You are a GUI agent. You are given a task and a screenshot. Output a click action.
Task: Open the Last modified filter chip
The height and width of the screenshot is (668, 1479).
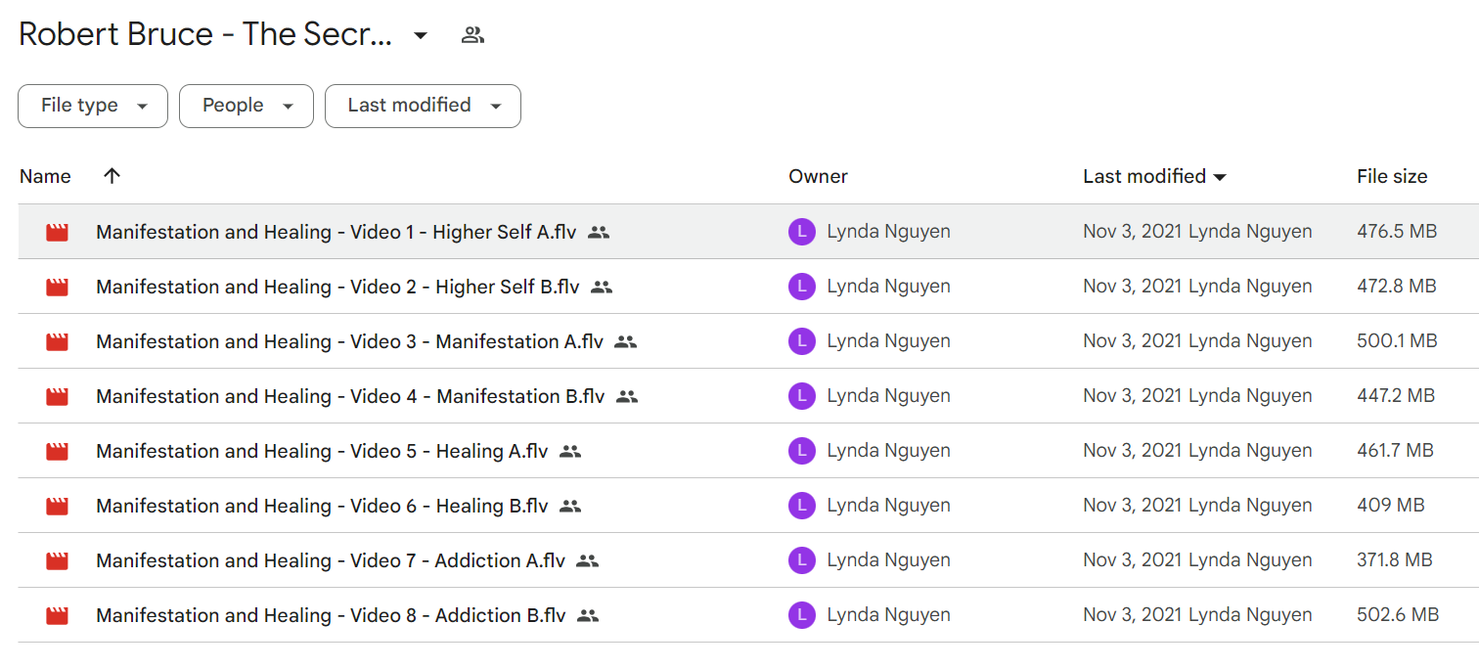[423, 106]
